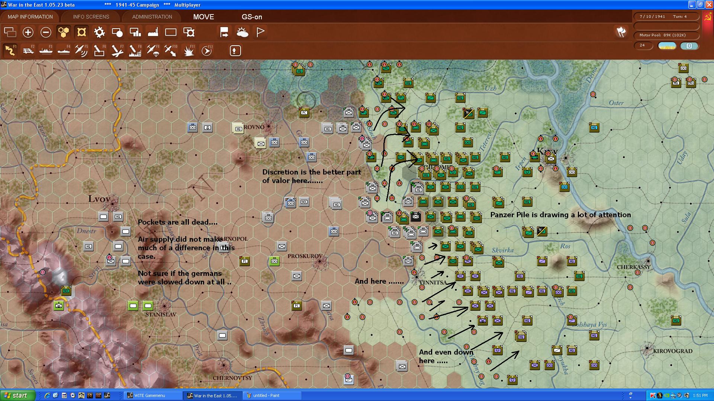Click the Chernovtsy city label

pos(232,378)
